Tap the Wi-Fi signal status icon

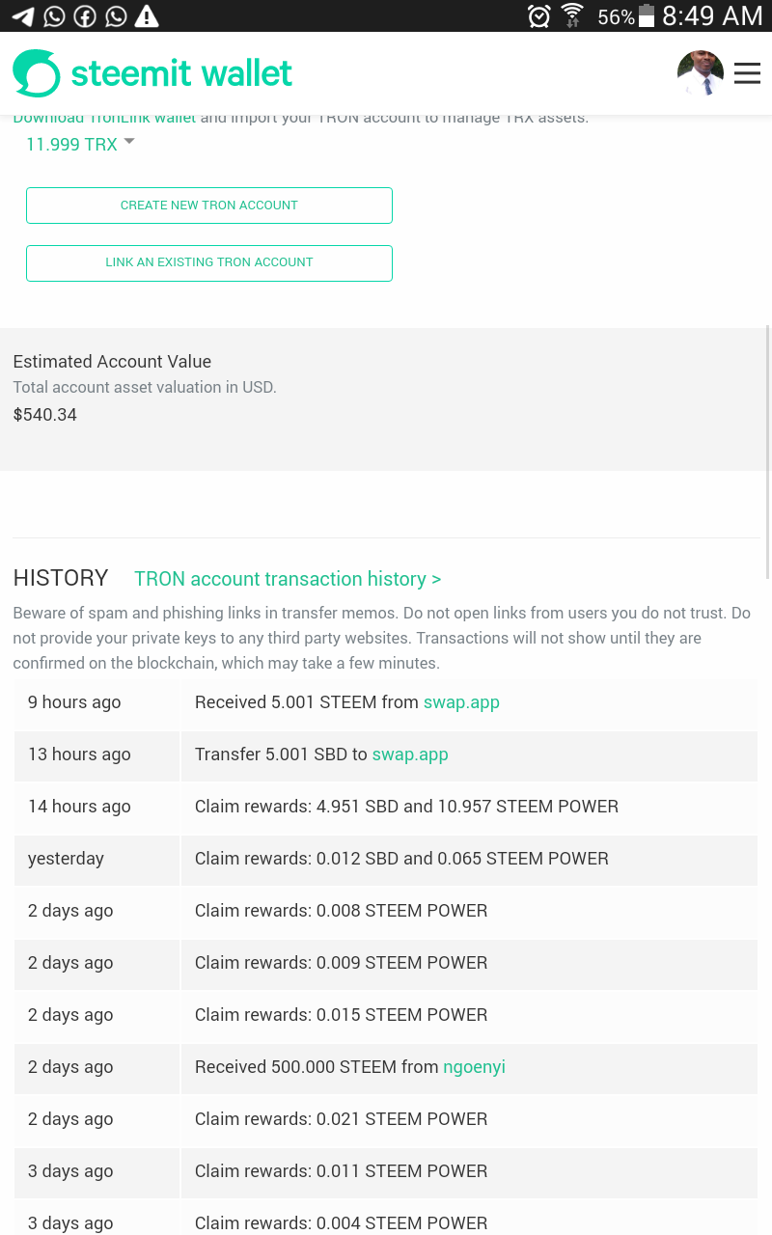pos(572,16)
